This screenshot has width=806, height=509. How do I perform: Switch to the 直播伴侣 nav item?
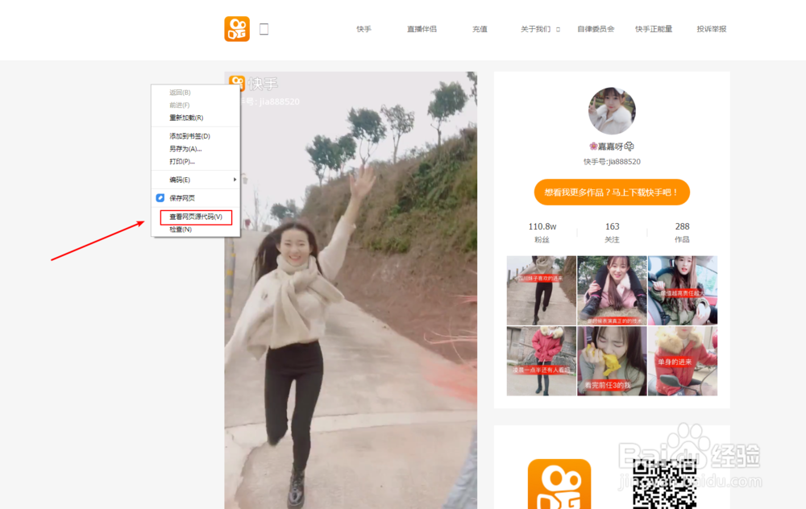click(x=421, y=28)
